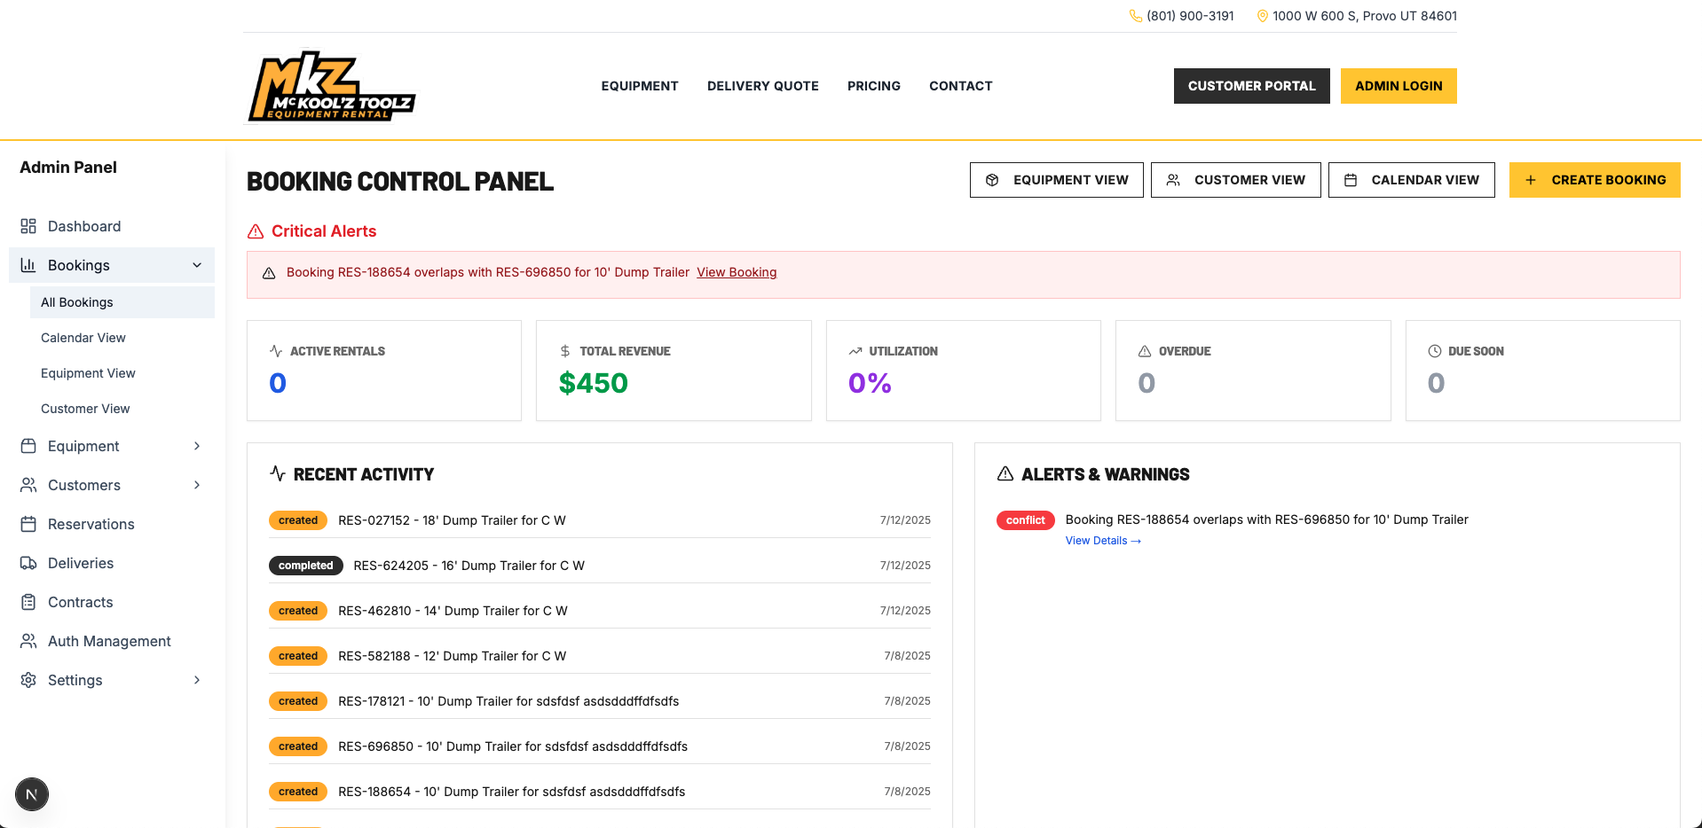Expand the Settings submenu chevron
1702x828 pixels.
coord(196,680)
